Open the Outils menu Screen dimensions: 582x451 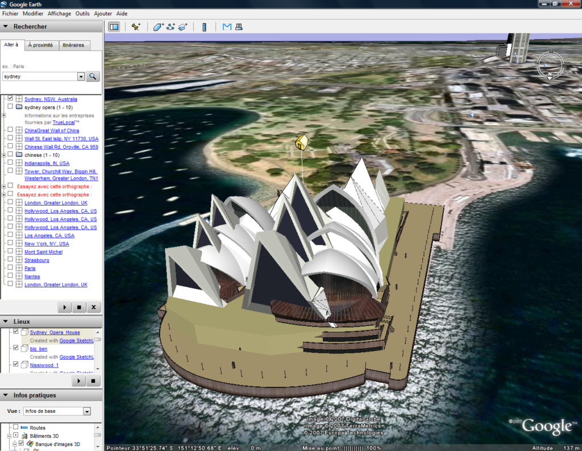coord(82,14)
